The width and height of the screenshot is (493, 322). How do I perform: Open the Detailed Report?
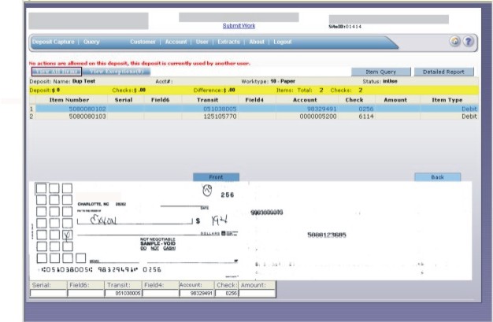tap(443, 72)
